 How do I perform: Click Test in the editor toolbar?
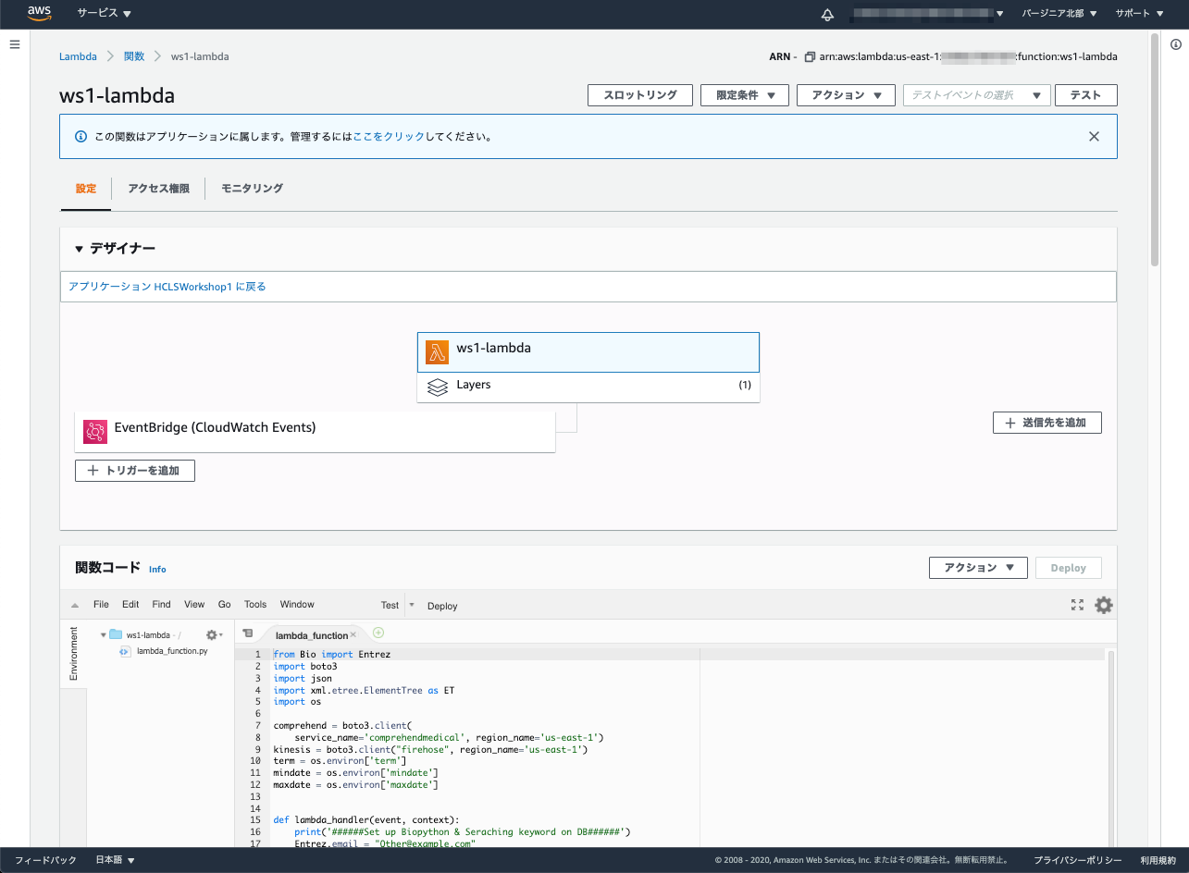pos(390,606)
